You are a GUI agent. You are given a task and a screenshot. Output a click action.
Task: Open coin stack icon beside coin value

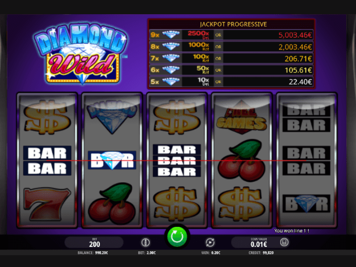[x=284, y=242]
